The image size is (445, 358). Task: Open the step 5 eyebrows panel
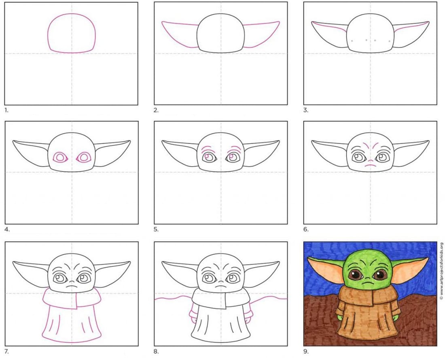tap(221, 172)
